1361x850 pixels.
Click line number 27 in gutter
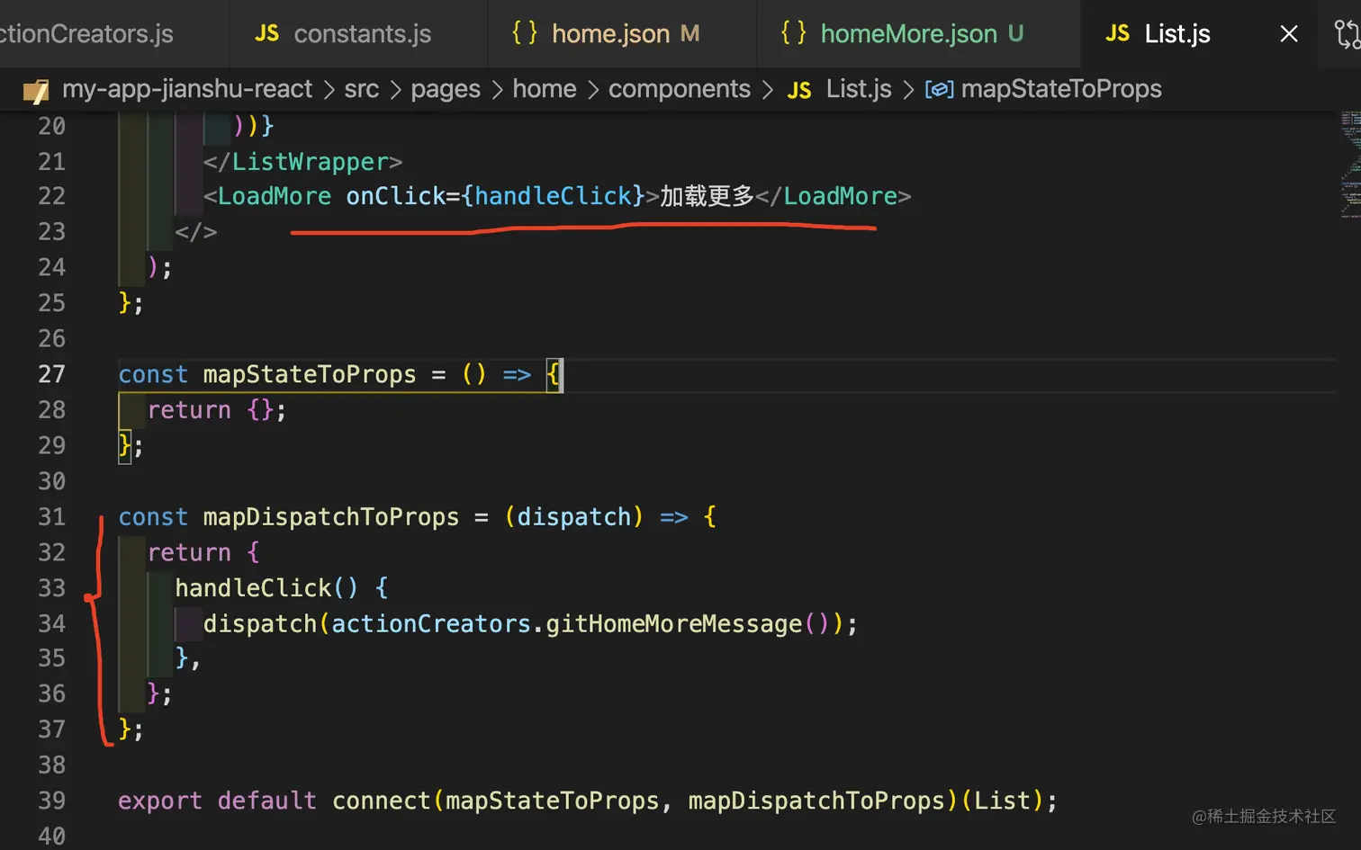pos(51,374)
